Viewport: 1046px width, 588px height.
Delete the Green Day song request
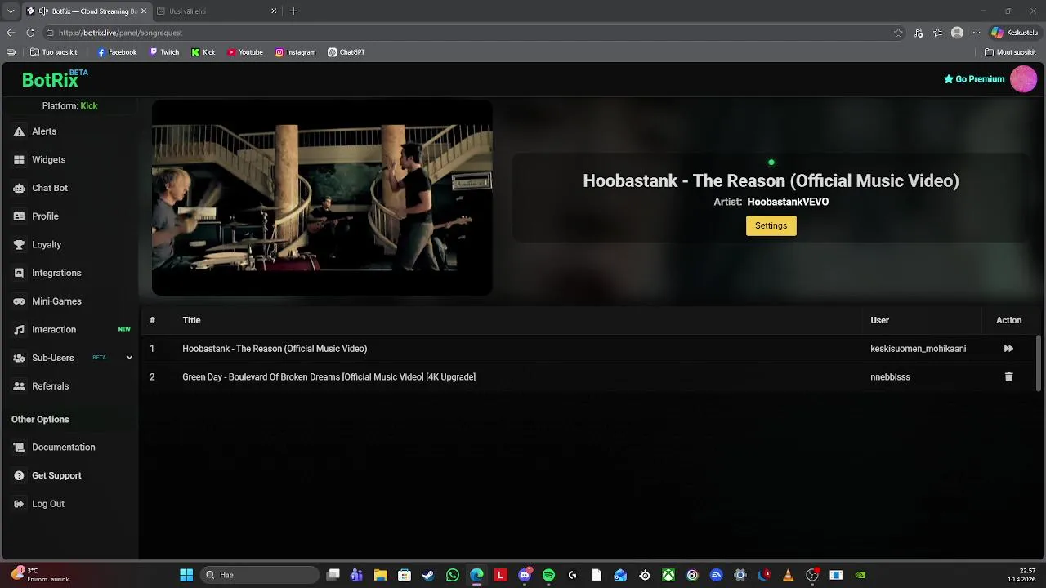click(x=1008, y=377)
